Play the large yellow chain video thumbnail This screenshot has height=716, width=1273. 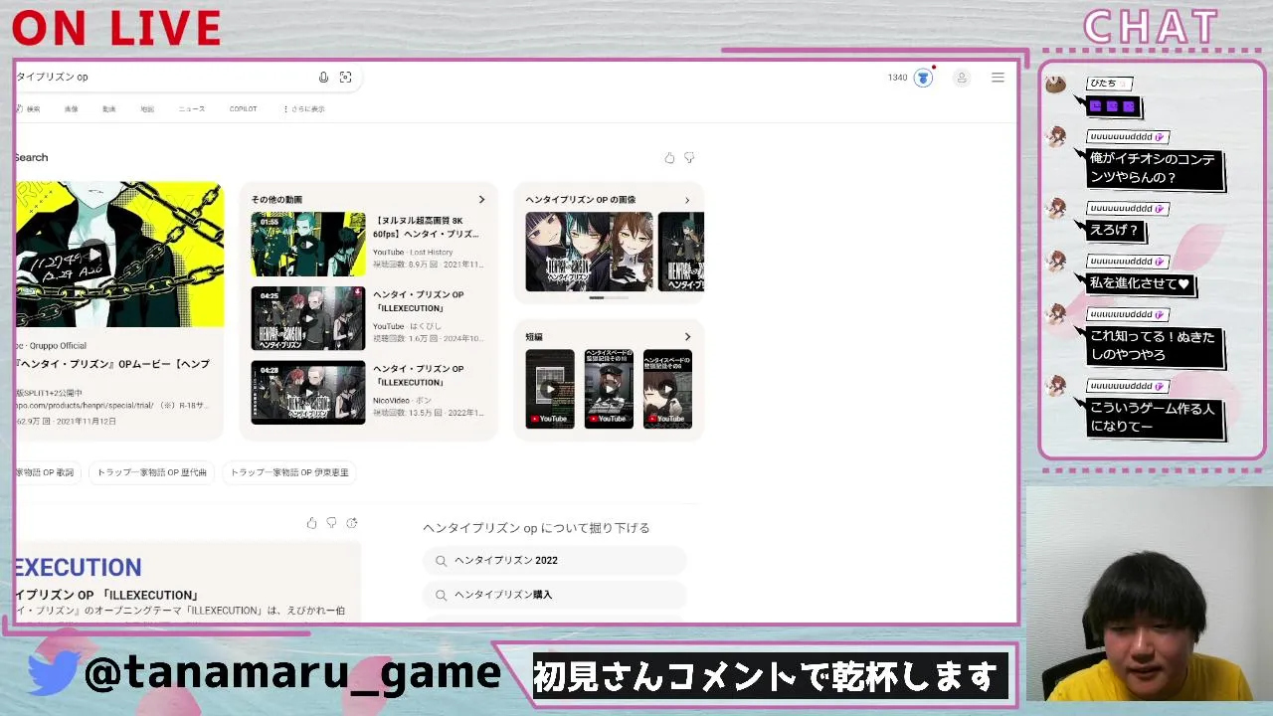pos(119,255)
